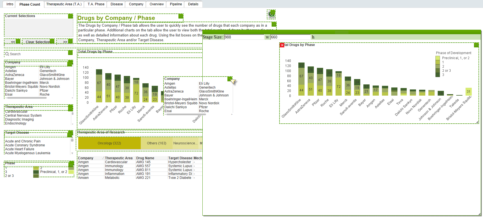Click the Company column sort indicator in the table
This screenshot has height=217, width=483.
point(103,158)
